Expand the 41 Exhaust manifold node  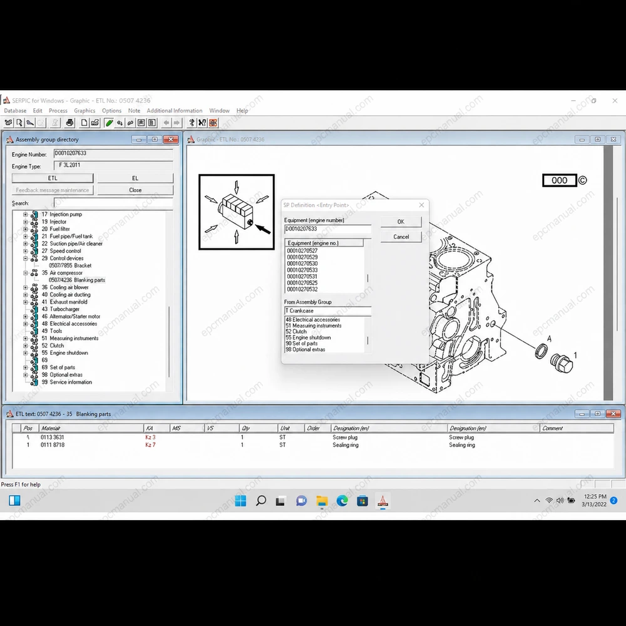tap(26, 302)
